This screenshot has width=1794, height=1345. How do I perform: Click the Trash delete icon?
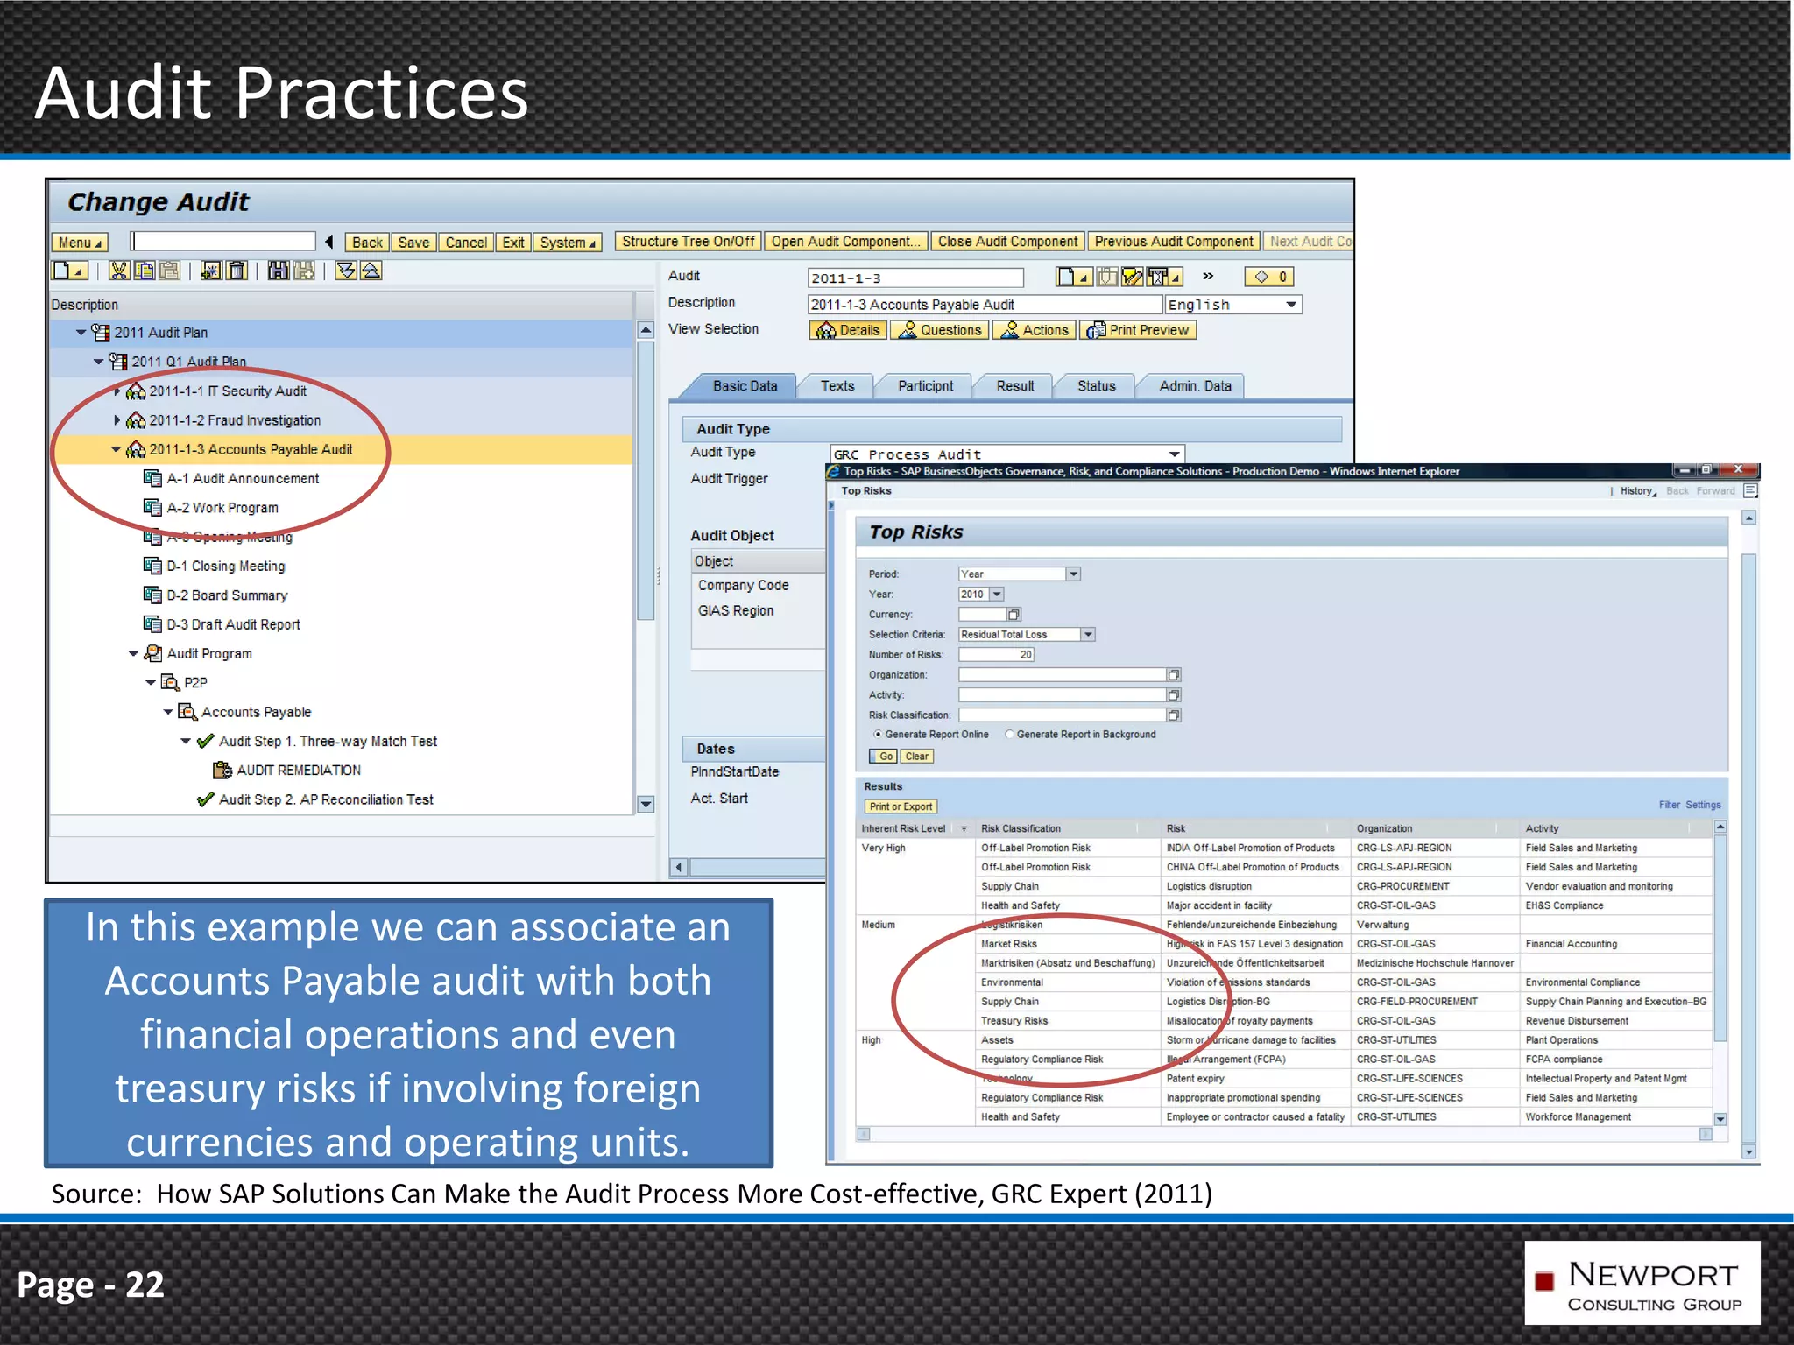237,271
